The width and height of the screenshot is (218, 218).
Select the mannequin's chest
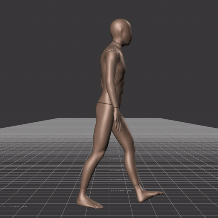click(120, 65)
